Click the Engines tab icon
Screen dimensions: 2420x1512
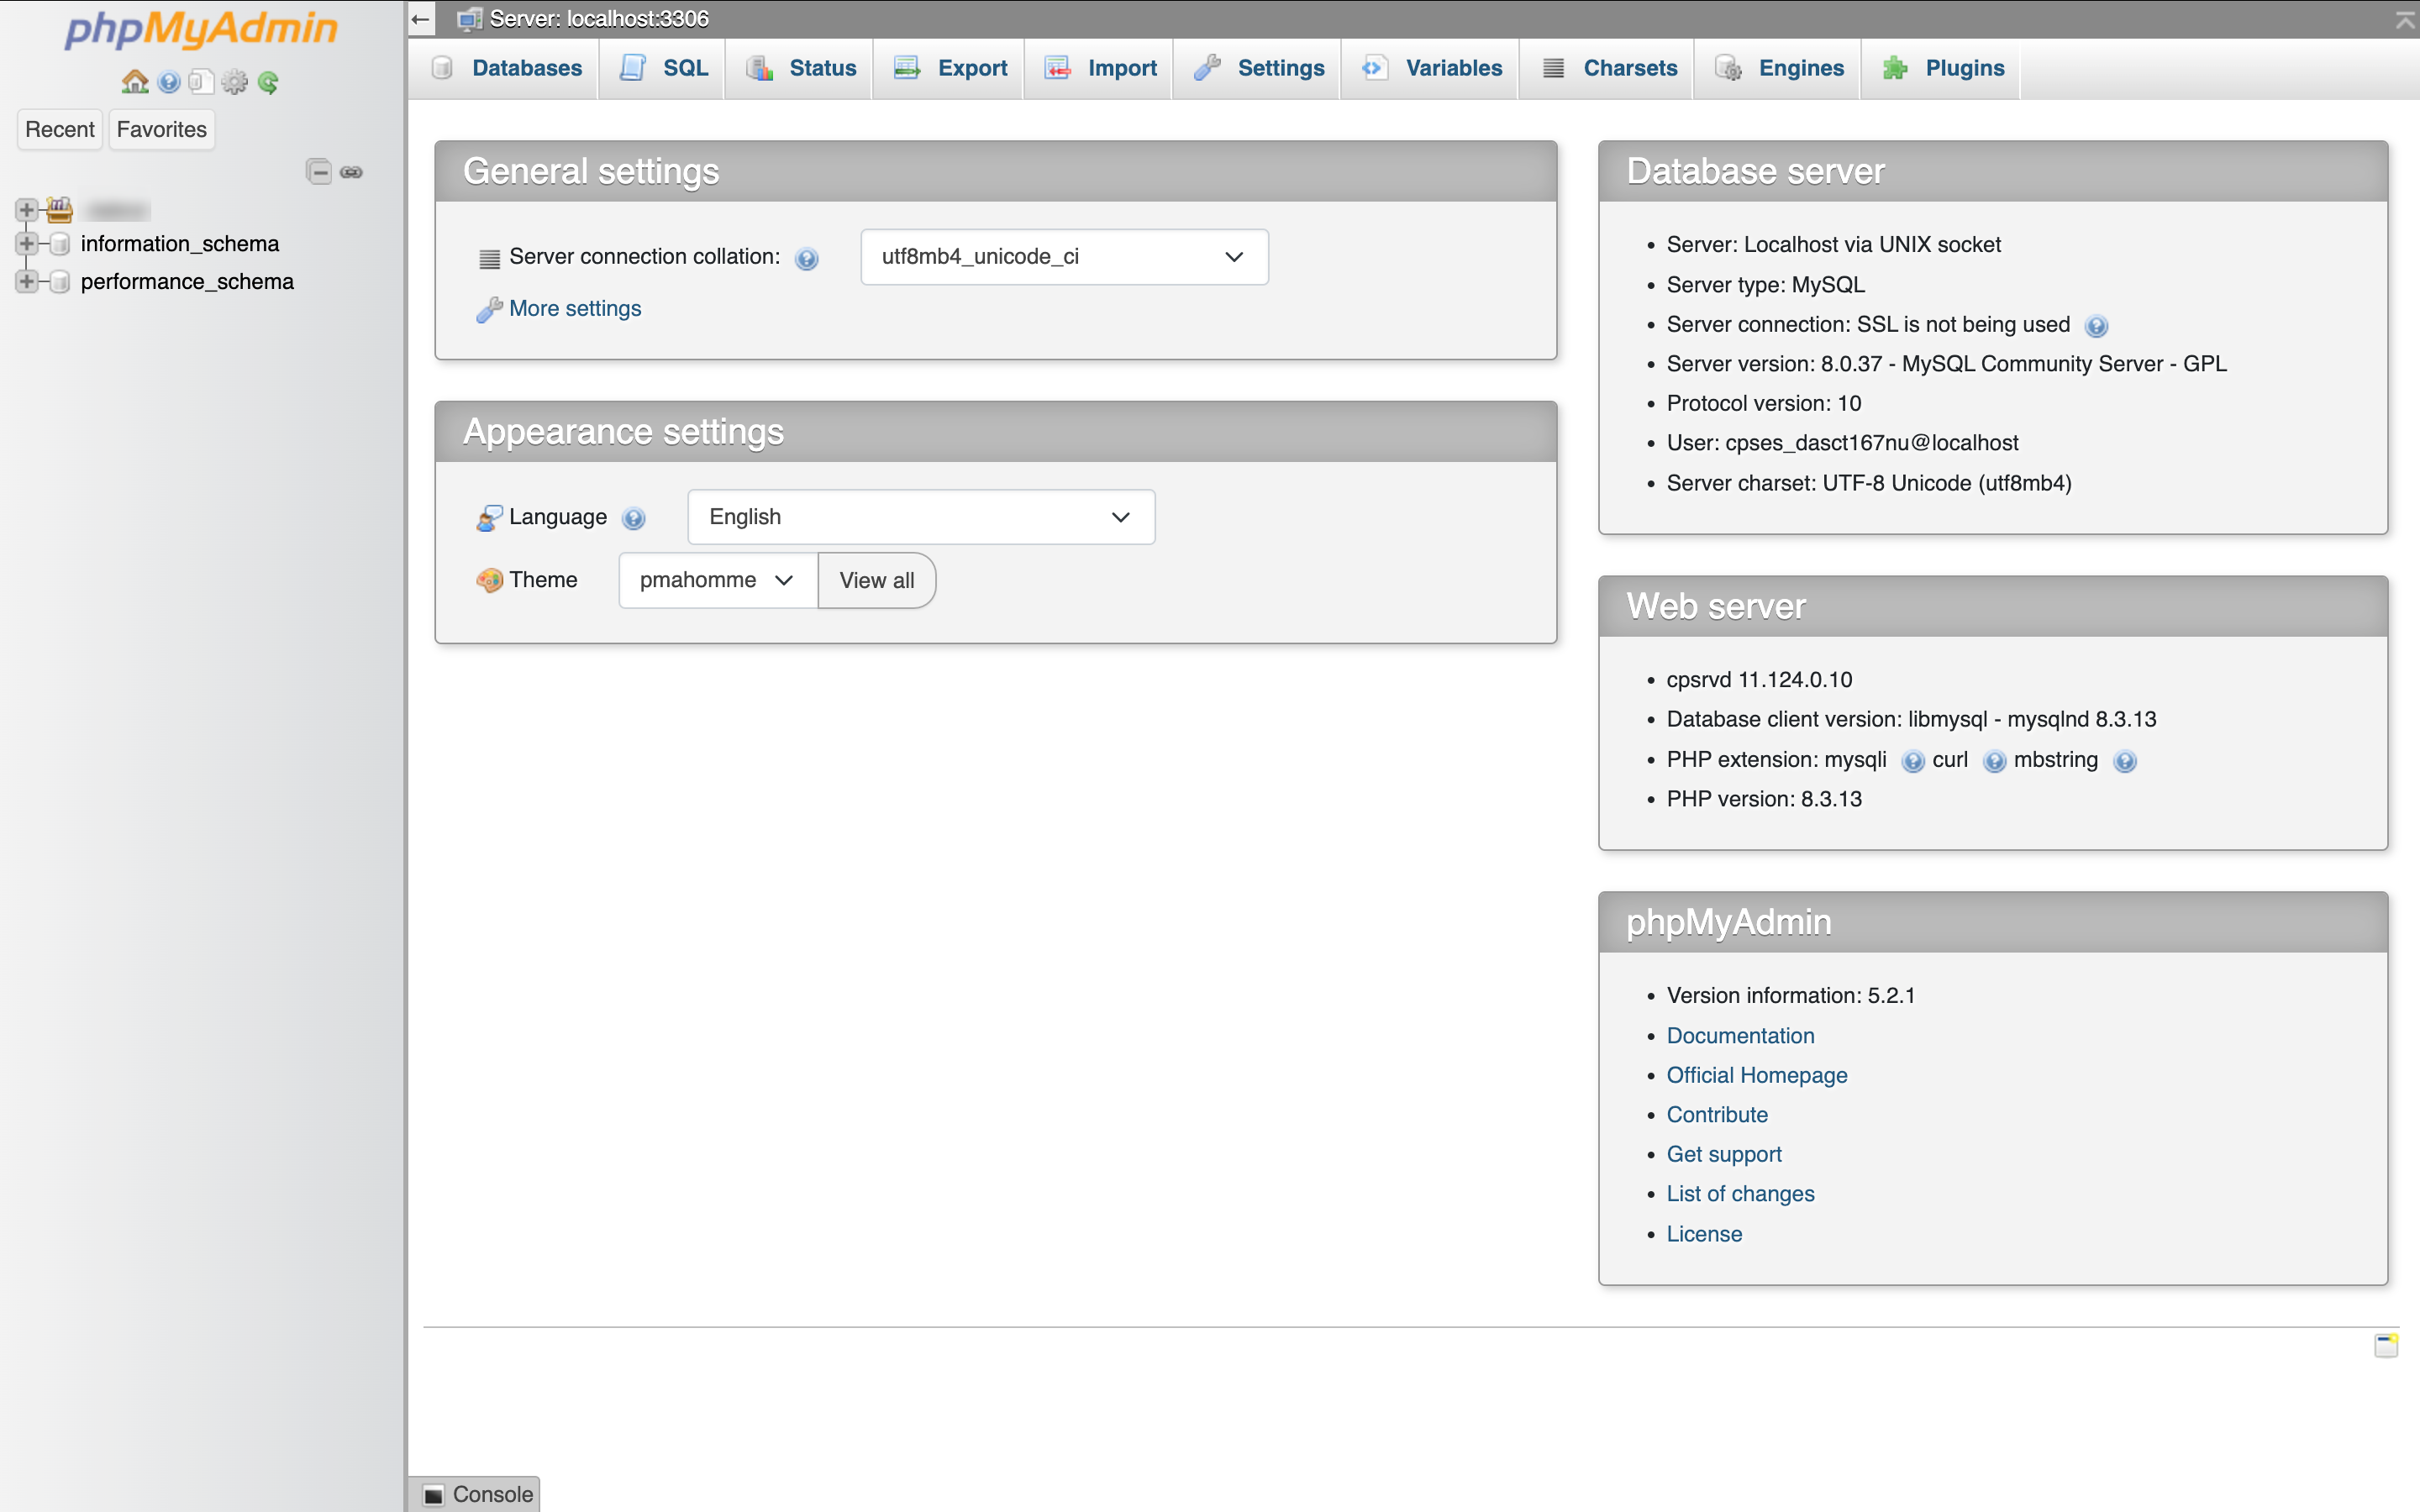point(1732,68)
